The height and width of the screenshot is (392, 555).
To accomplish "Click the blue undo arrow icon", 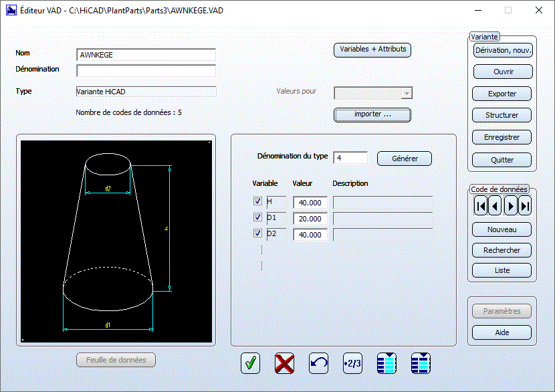I will [319, 363].
